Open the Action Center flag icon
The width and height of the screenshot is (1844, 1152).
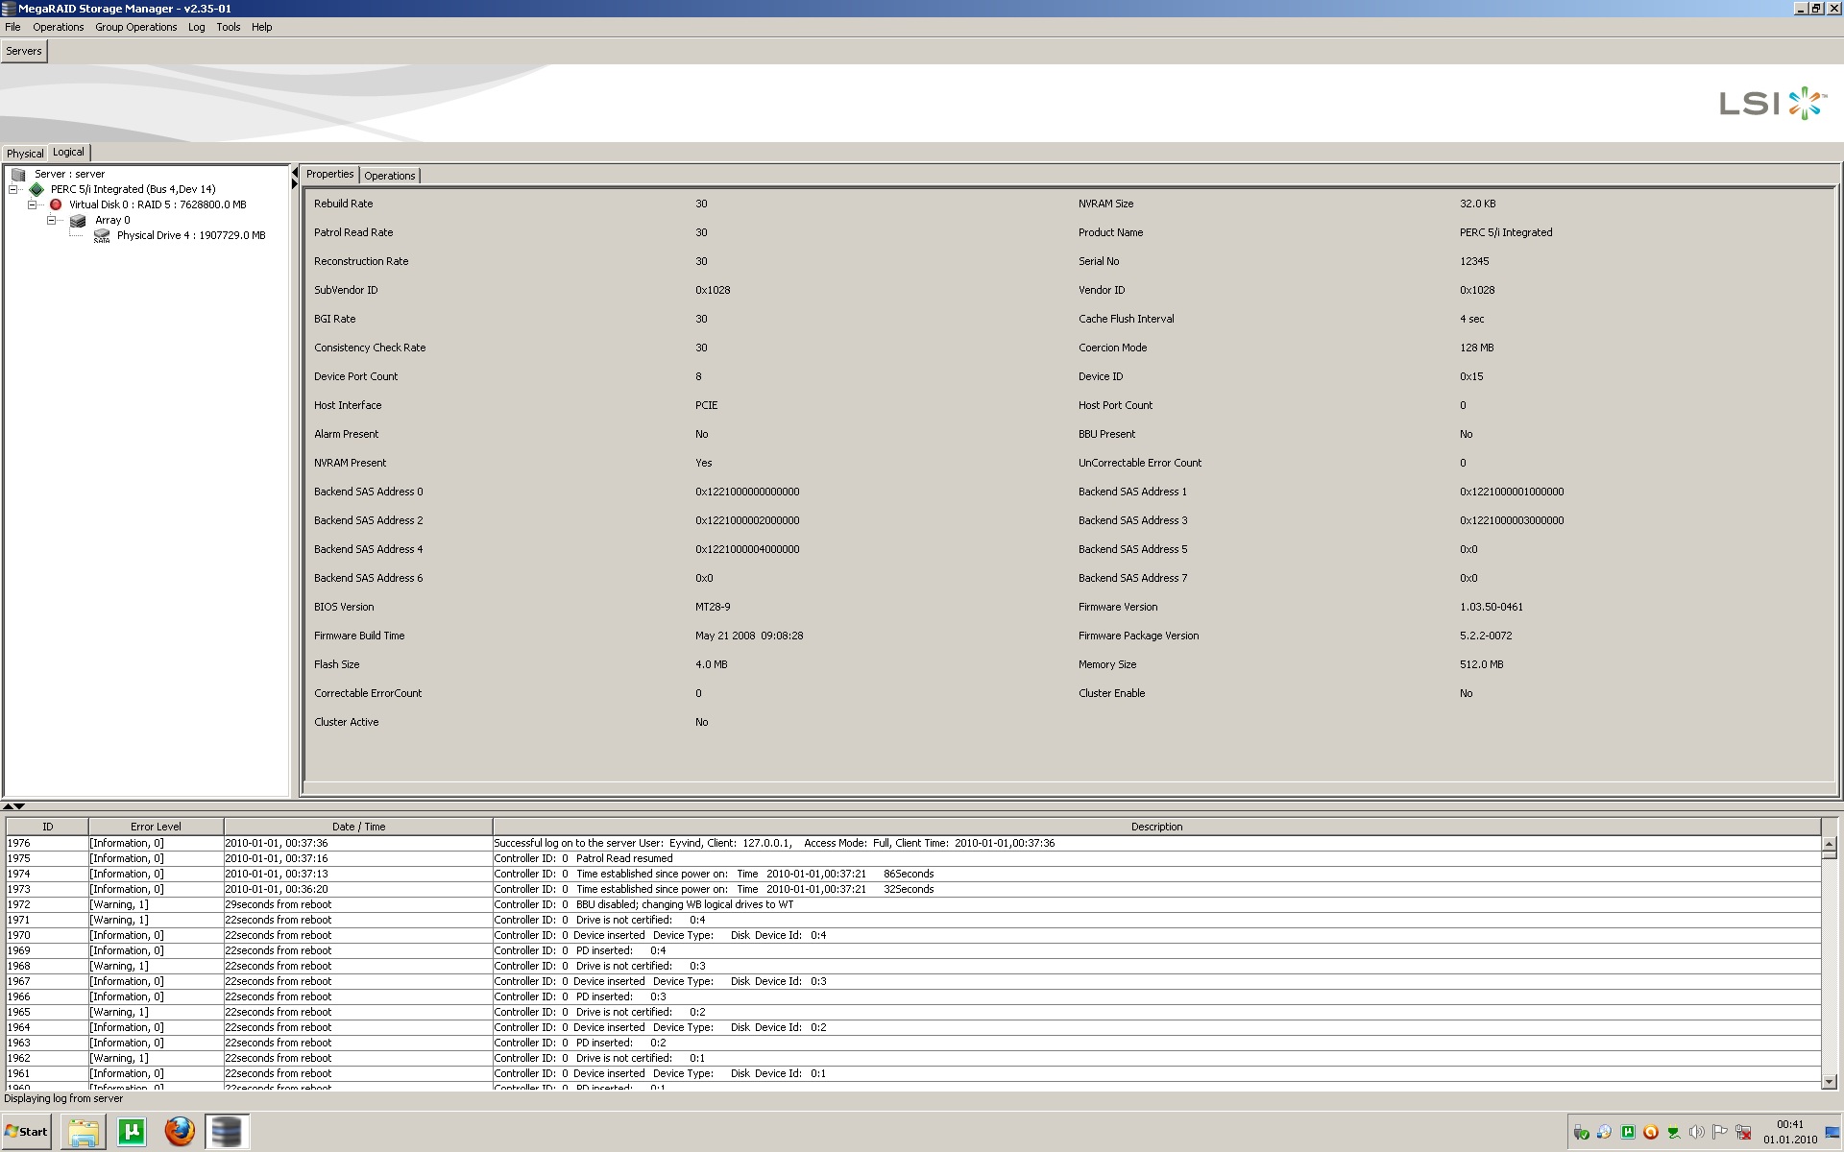(x=1720, y=1133)
